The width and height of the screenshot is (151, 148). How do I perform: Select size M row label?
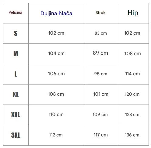(16, 54)
